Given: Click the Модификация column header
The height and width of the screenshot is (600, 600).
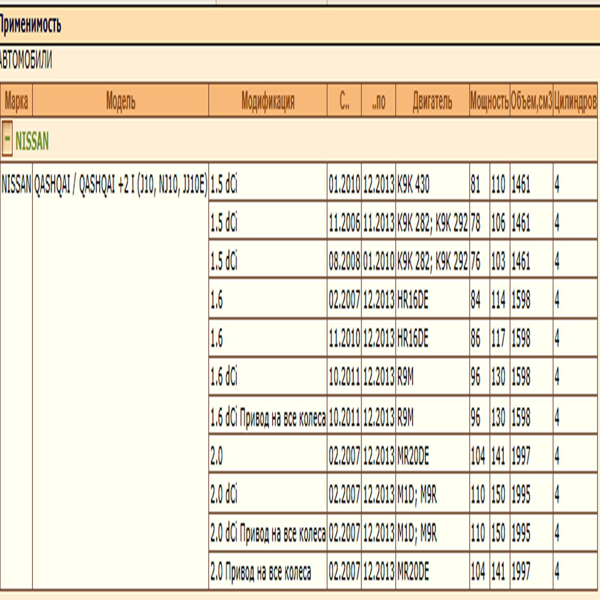Looking at the screenshot, I should [268, 101].
